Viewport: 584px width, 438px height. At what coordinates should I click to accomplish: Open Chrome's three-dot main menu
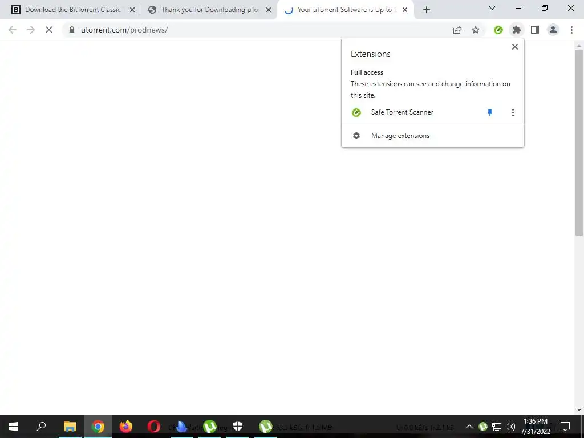pyautogui.click(x=571, y=30)
